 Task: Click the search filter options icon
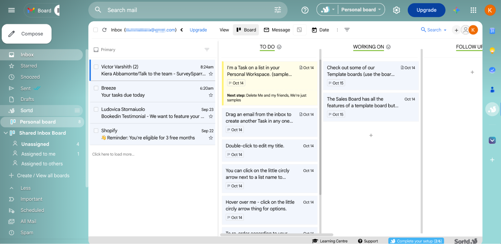click(x=278, y=10)
